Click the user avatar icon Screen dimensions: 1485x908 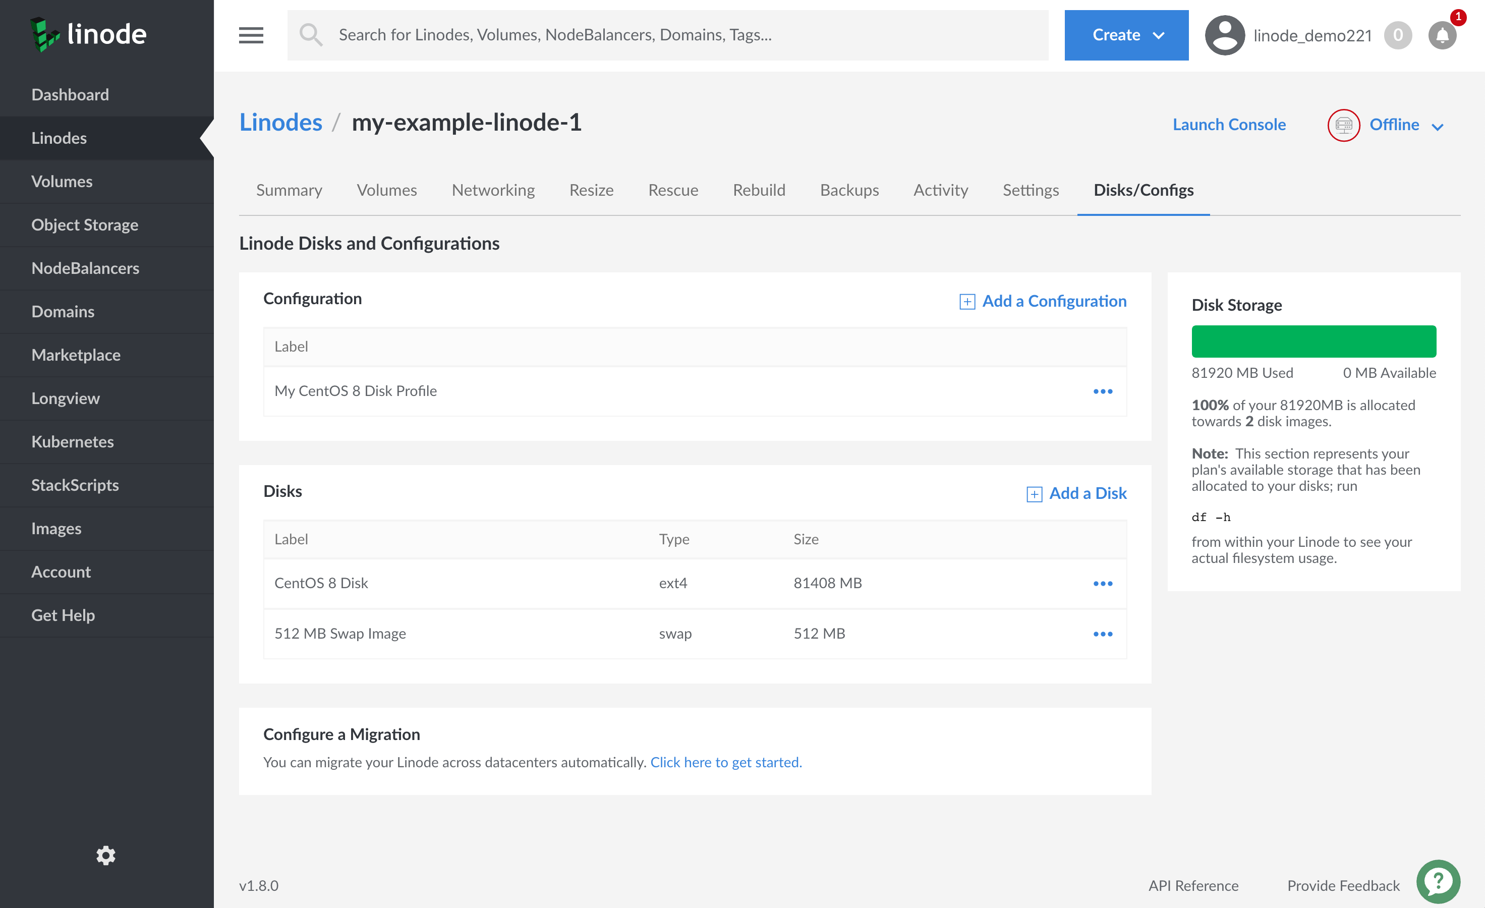click(1224, 35)
